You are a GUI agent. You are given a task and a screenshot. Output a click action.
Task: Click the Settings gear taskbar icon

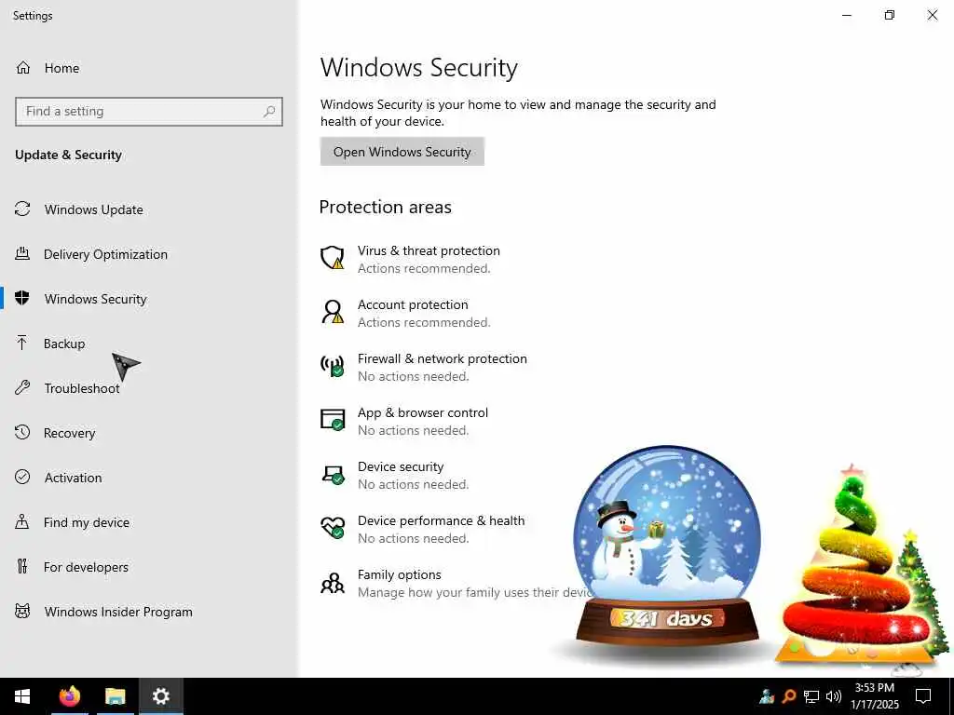tap(160, 696)
